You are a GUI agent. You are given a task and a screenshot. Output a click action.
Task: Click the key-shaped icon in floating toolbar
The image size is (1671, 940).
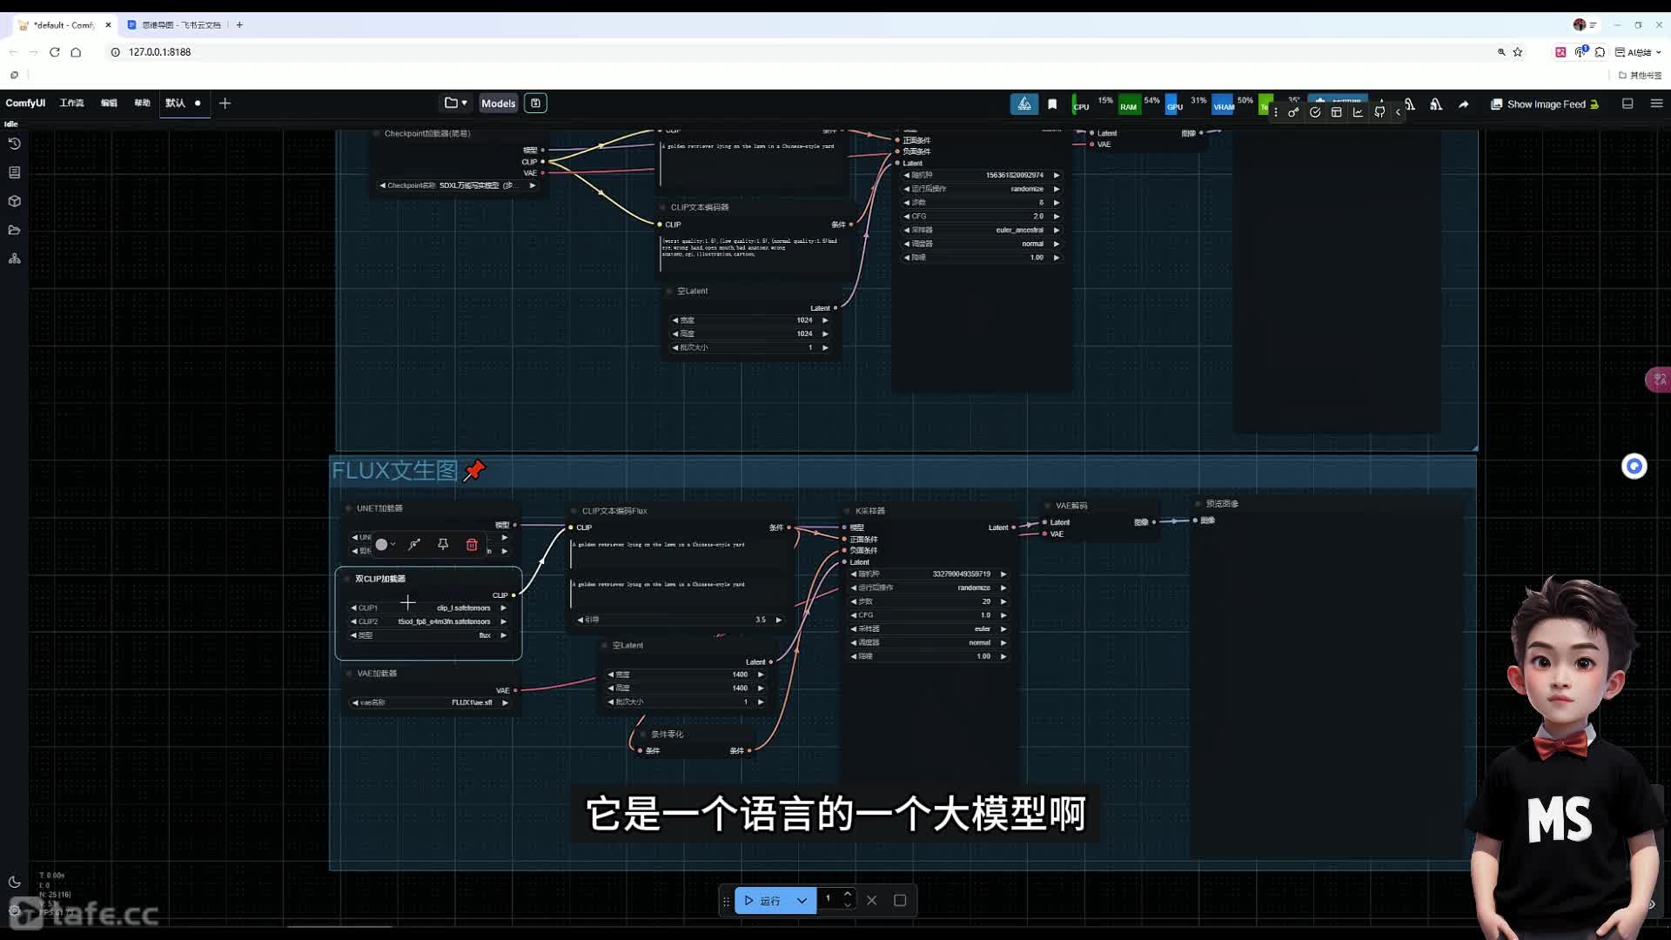[x=1293, y=112]
